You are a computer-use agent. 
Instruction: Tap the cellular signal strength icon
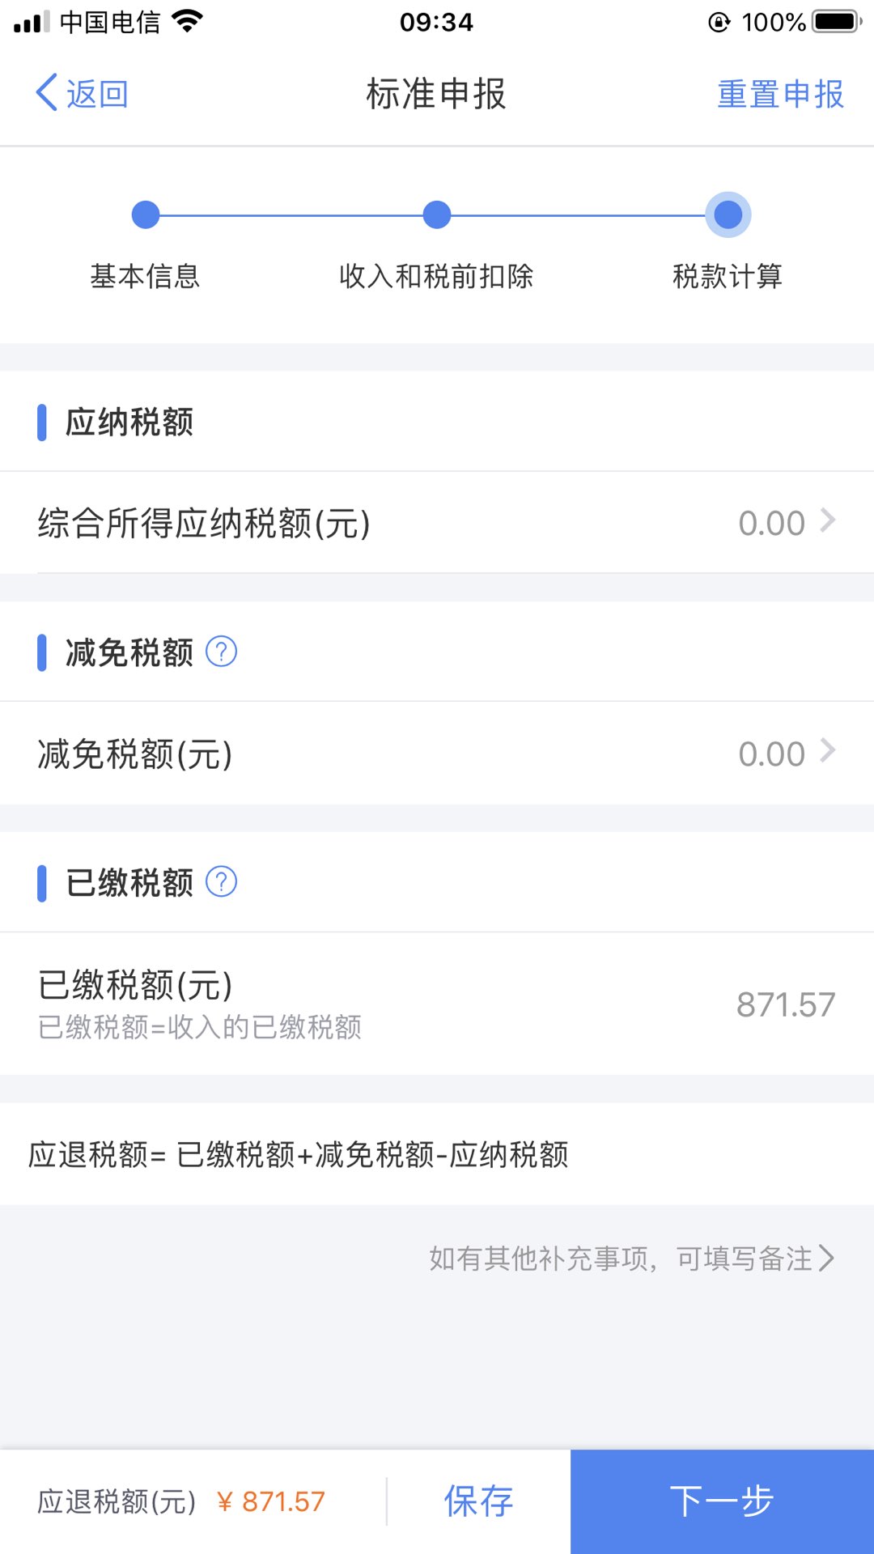point(32,22)
